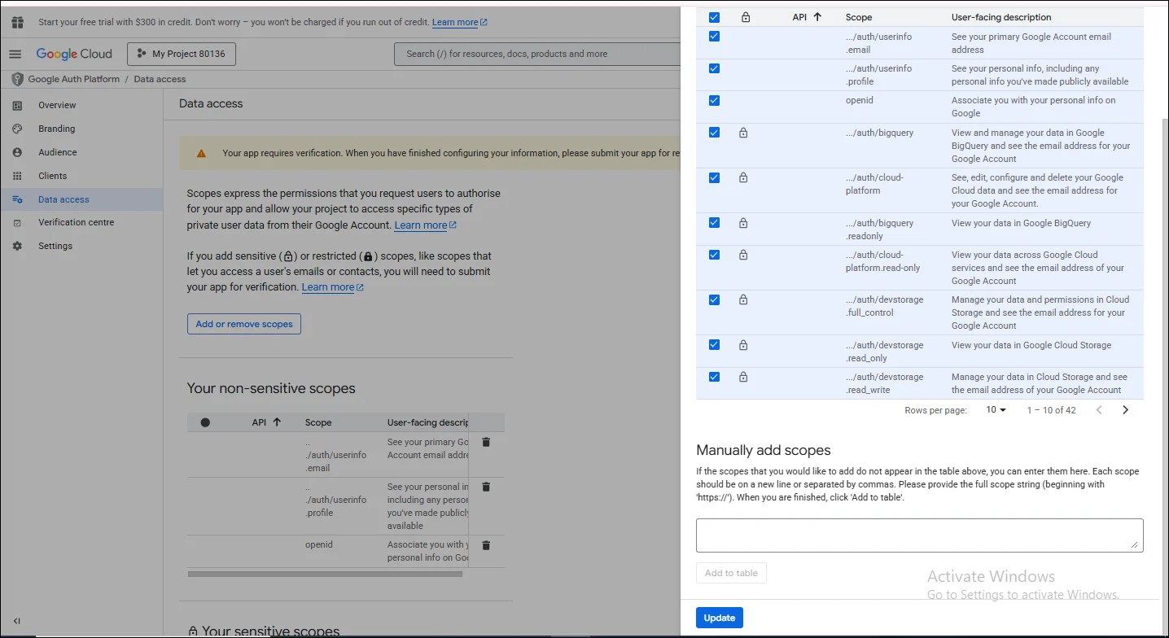Screen dimensions: 1169x638
Task: Uncheck the auth/cloud-platform scope checkbox
Action: pos(714,177)
